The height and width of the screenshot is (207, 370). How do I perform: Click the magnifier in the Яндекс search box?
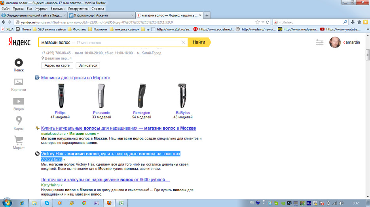tap(345, 22)
